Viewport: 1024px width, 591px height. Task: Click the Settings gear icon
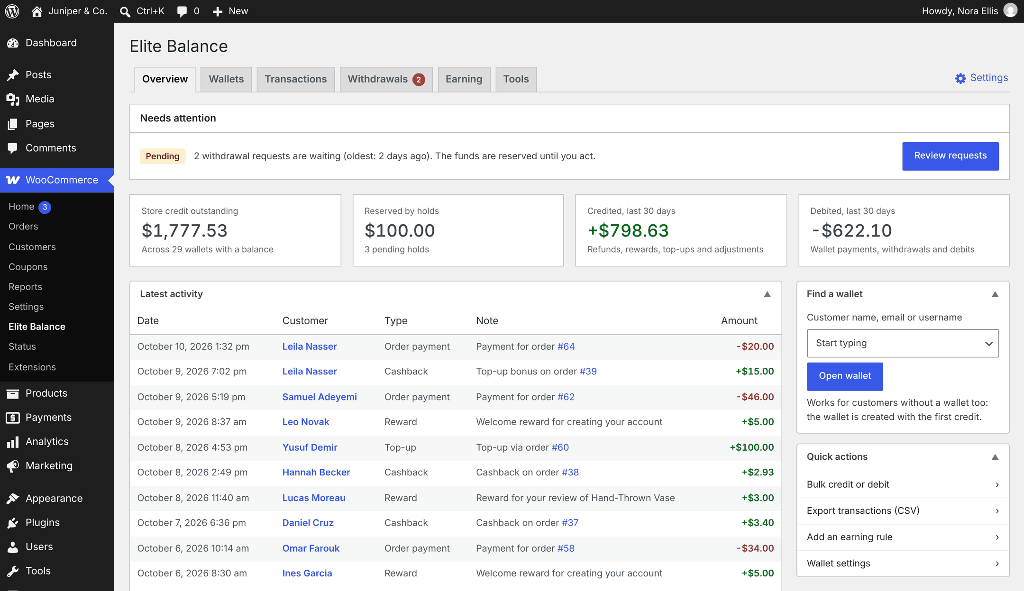tap(960, 78)
